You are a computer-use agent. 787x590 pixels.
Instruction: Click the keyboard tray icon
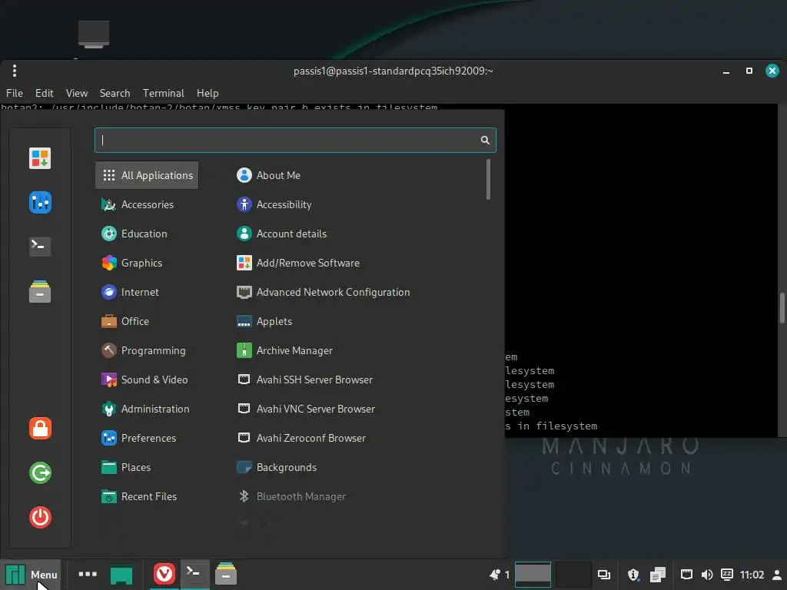(727, 575)
